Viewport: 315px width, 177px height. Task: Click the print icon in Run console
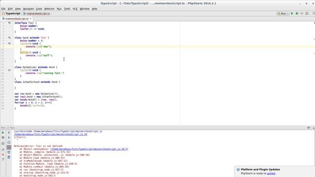click(x=9, y=152)
